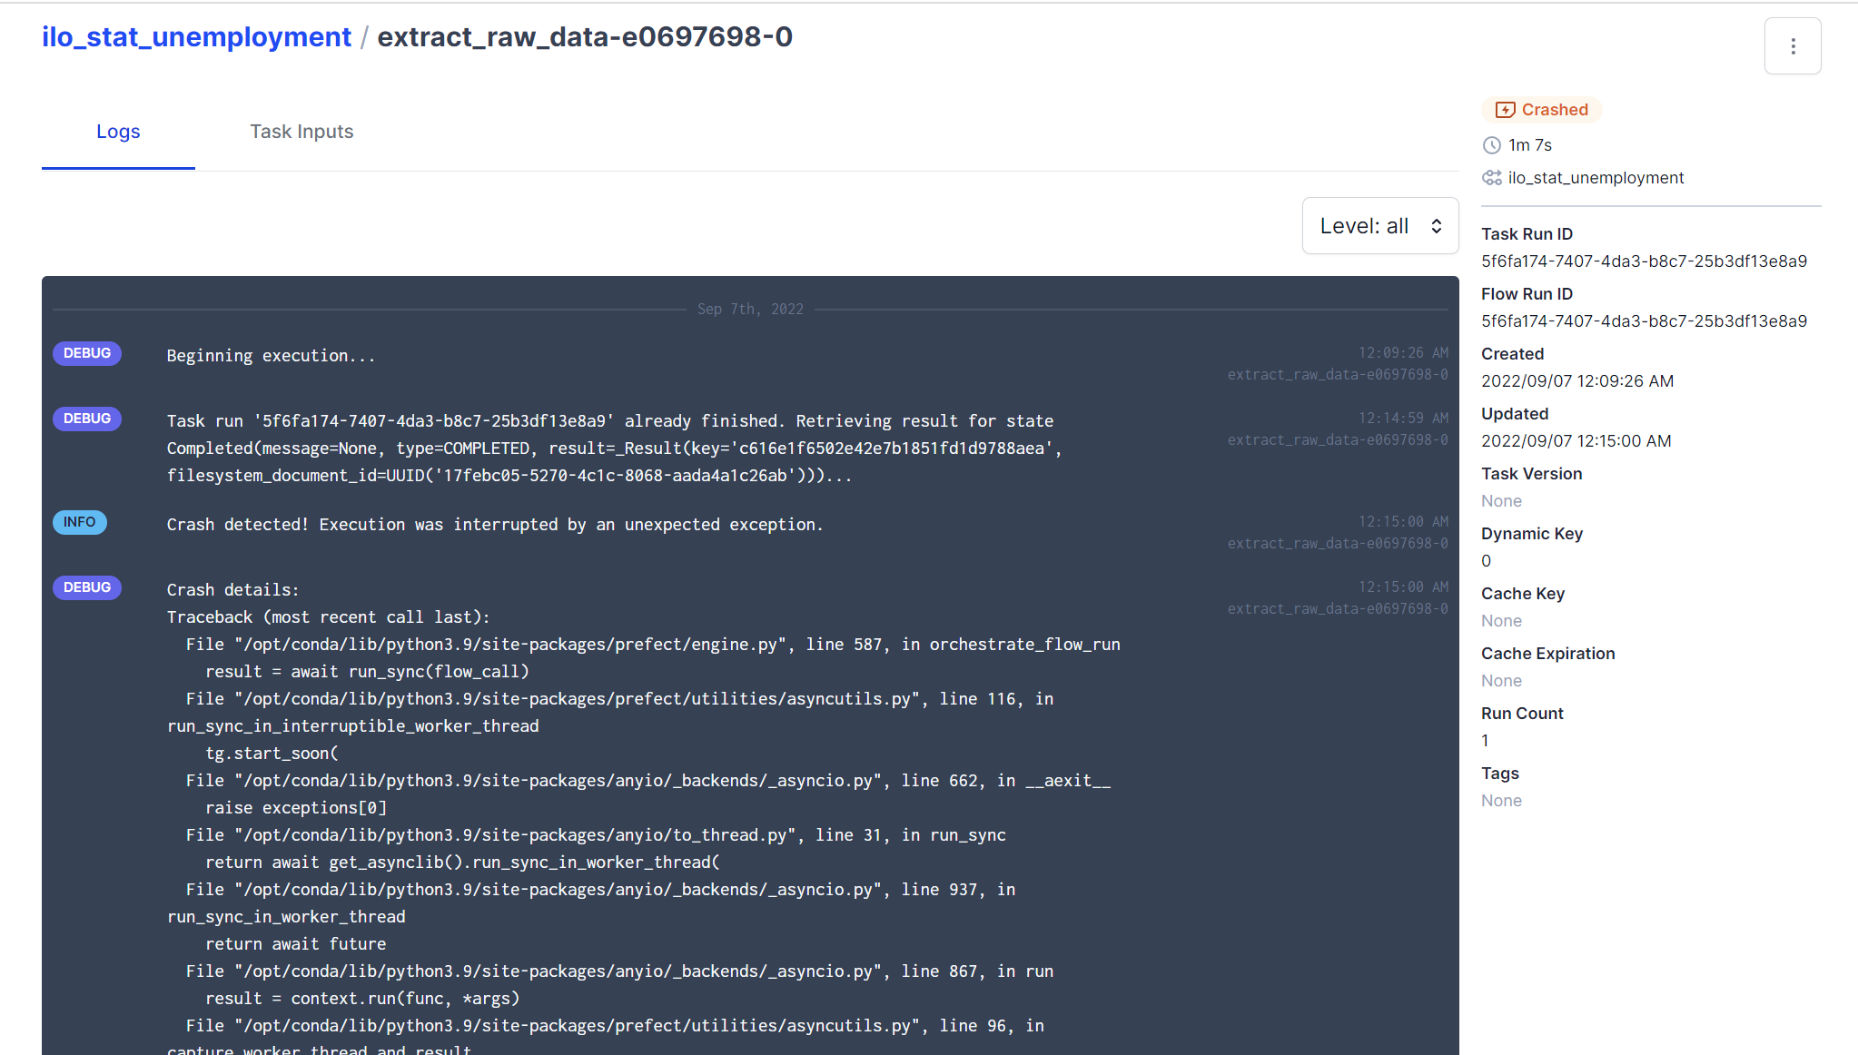
Task: Click the clock icon next to 1m 7s
Action: pos(1491,145)
